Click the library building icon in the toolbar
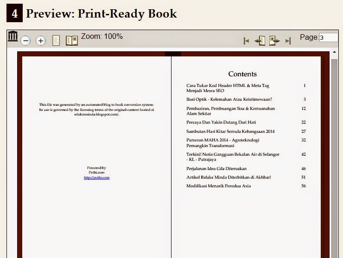The height and width of the screenshot is (258, 343). pyautogui.click(x=13, y=36)
